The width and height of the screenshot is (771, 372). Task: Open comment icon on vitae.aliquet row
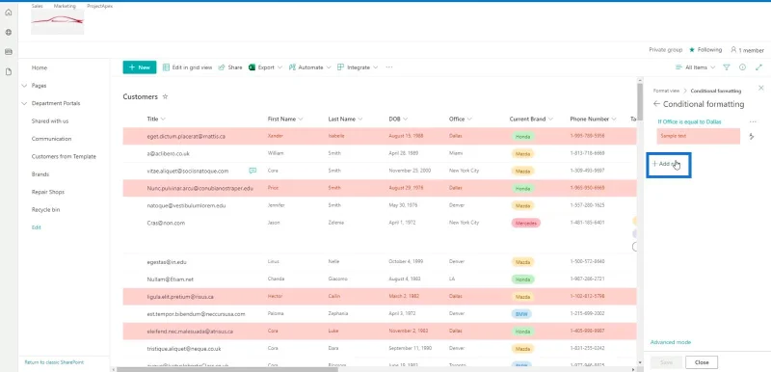tap(253, 171)
